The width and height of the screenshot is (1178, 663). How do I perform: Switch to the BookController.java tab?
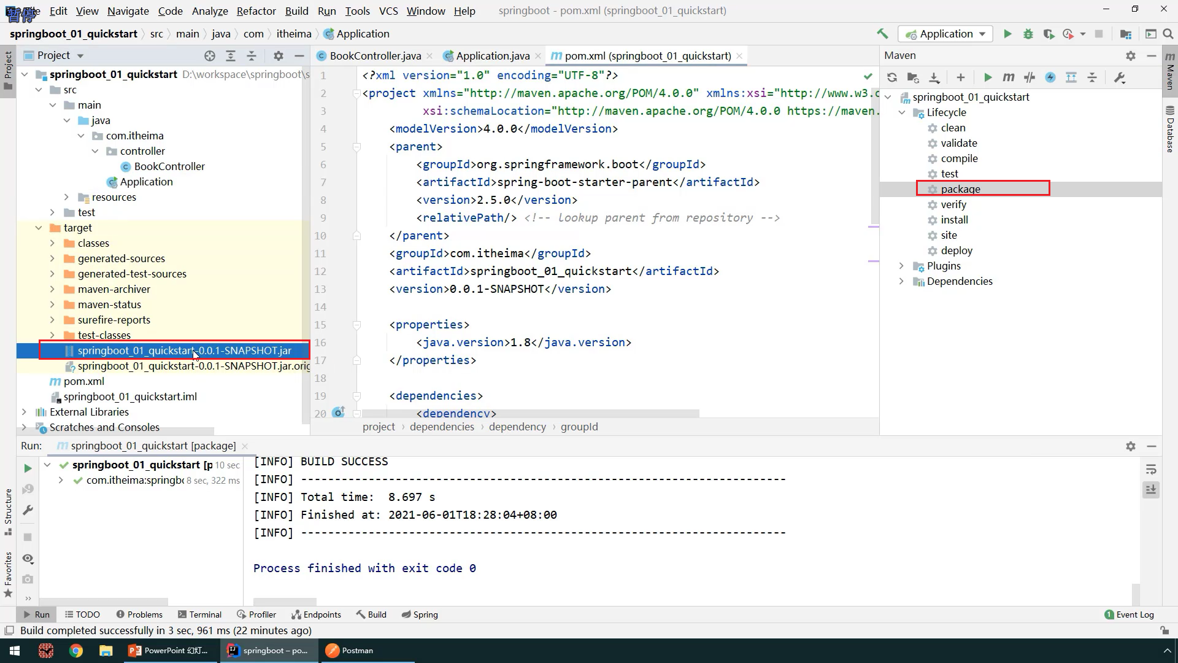[375, 55]
